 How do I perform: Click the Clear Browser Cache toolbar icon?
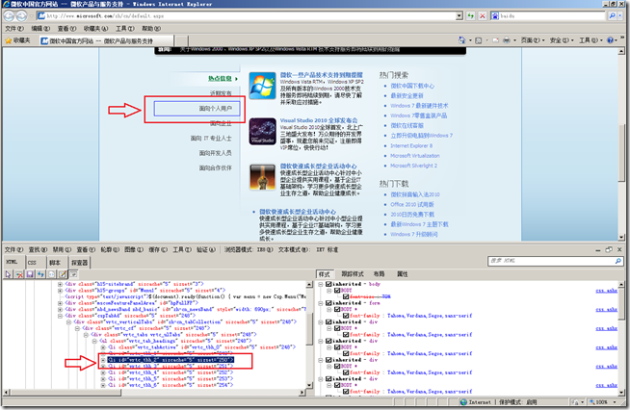point(19,274)
